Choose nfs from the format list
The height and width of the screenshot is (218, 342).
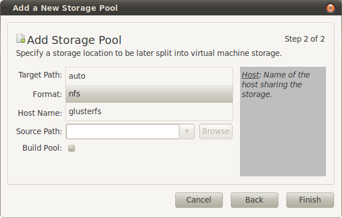[149, 94]
